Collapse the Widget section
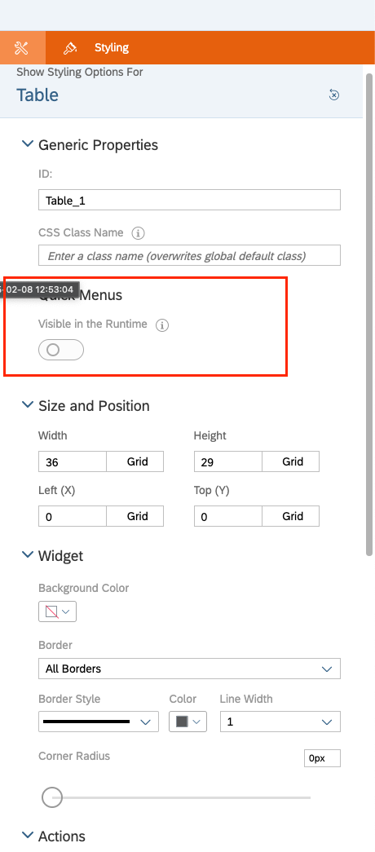 pyautogui.click(x=27, y=555)
